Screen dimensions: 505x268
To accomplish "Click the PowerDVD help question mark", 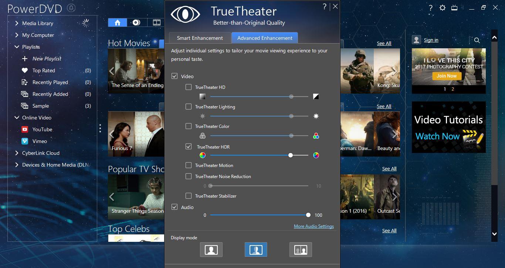I will [x=431, y=8].
